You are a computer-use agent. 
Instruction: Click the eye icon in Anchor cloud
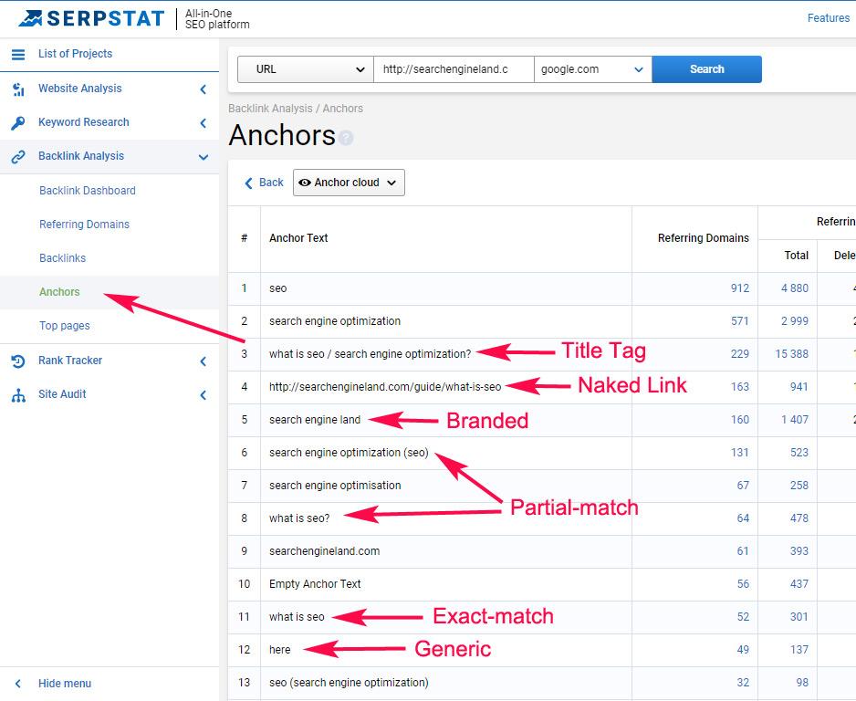click(305, 183)
